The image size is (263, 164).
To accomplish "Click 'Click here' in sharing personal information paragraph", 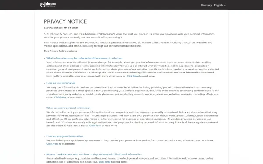I will point(95,126).
